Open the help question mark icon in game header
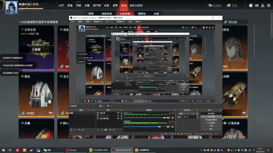This screenshot has width=273, height=153. 251,5
